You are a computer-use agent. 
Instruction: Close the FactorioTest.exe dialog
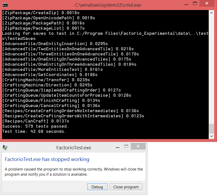[x=138, y=146]
